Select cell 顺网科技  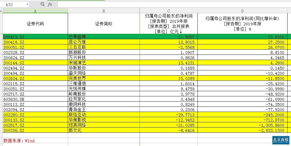click(x=104, y=104)
